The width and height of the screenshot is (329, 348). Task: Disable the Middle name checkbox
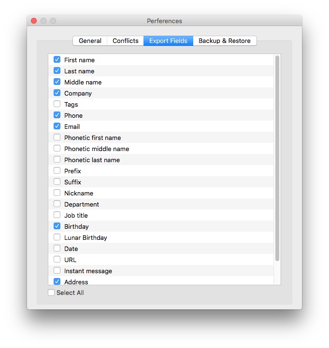(x=57, y=82)
